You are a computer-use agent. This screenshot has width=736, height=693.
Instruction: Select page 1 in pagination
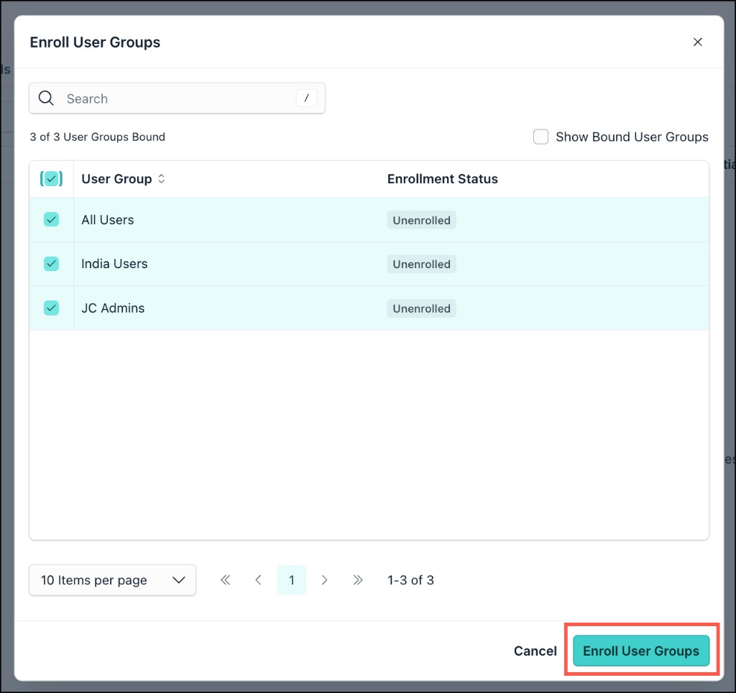(292, 580)
